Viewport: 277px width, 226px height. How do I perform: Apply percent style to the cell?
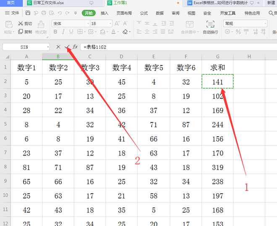[x=238, y=32]
